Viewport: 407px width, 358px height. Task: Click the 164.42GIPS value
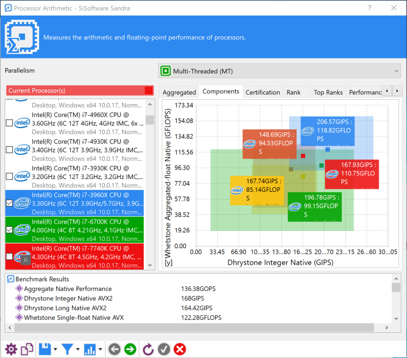(196, 308)
